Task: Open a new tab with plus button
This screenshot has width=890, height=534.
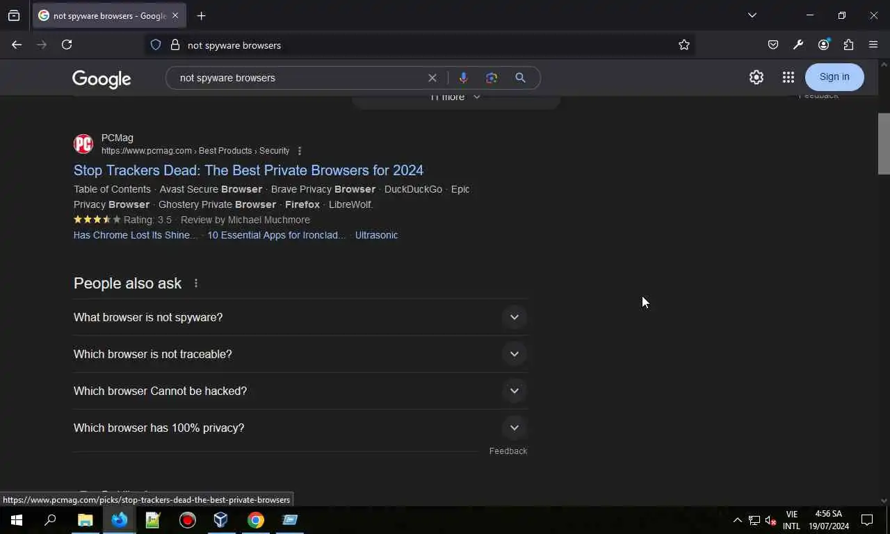Action: click(201, 15)
